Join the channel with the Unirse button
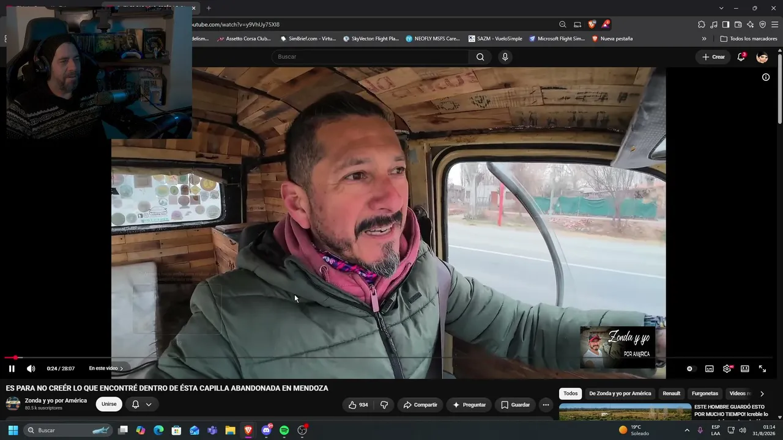This screenshot has width=783, height=440. (109, 404)
